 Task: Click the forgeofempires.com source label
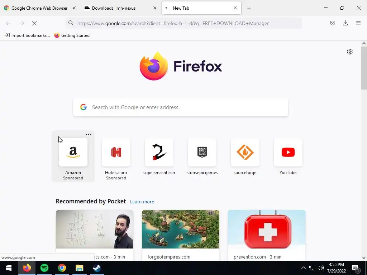coord(169,257)
